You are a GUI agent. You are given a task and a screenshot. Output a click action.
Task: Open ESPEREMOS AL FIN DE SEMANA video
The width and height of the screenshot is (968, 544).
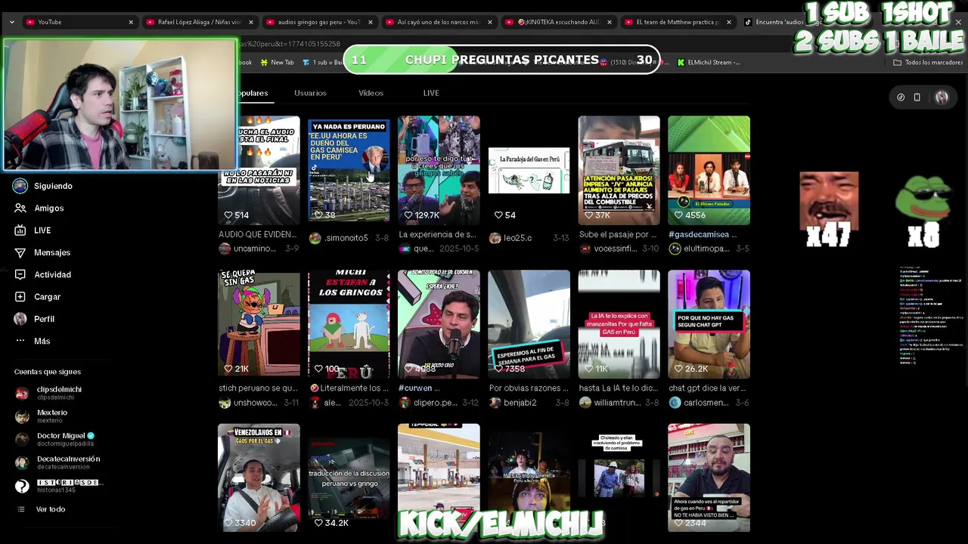pyautogui.click(x=529, y=324)
